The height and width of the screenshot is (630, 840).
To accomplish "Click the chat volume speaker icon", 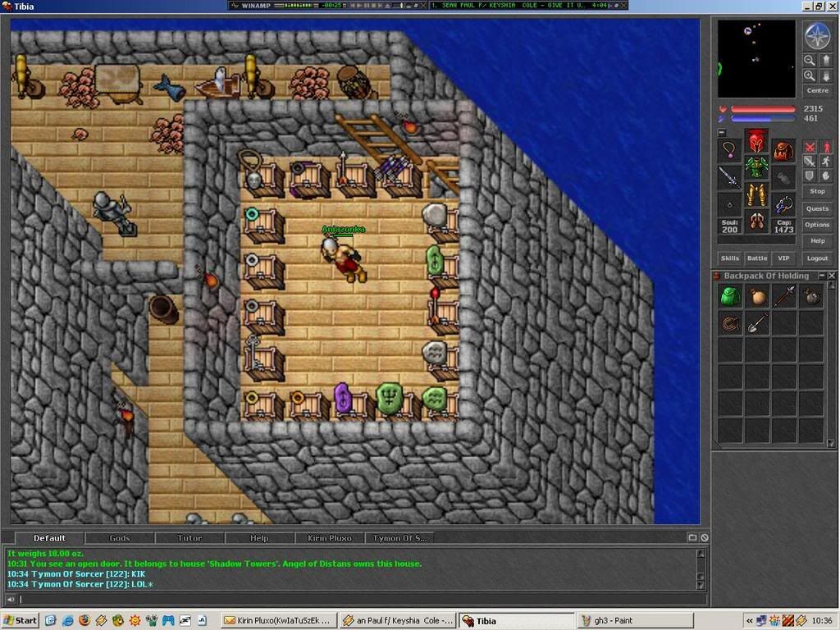I will click(x=11, y=599).
